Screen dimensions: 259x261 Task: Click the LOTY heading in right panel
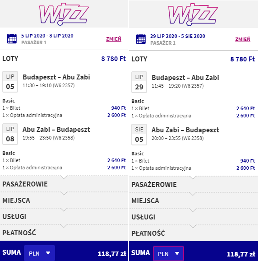[139, 59]
